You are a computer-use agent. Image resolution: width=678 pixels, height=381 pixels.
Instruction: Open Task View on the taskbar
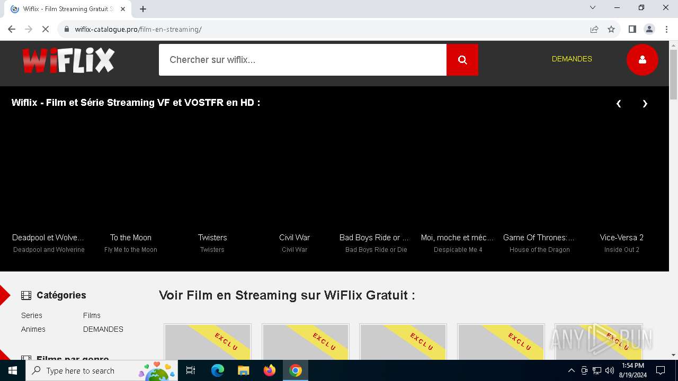pyautogui.click(x=191, y=370)
